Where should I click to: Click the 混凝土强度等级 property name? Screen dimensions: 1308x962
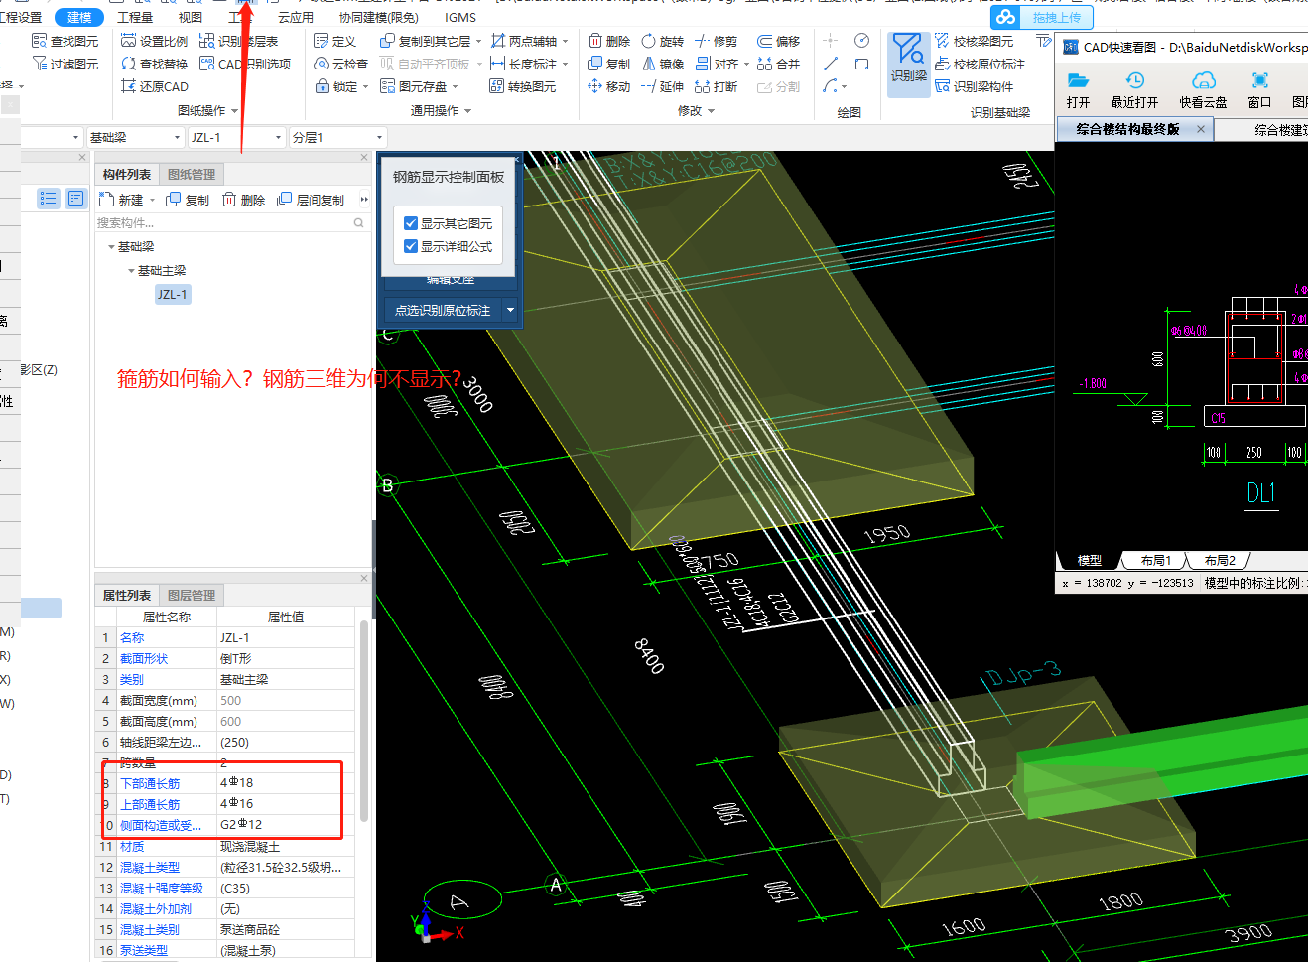click(162, 888)
